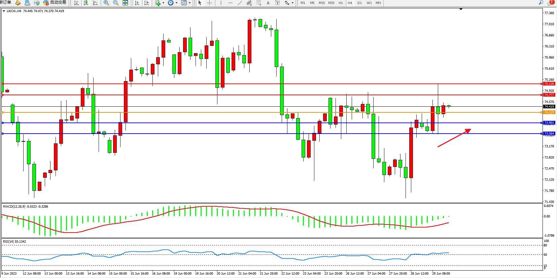This screenshot has width=557, height=278.
Task: Switch chart to candlestick mode
Action: pyautogui.click(x=86, y=3)
